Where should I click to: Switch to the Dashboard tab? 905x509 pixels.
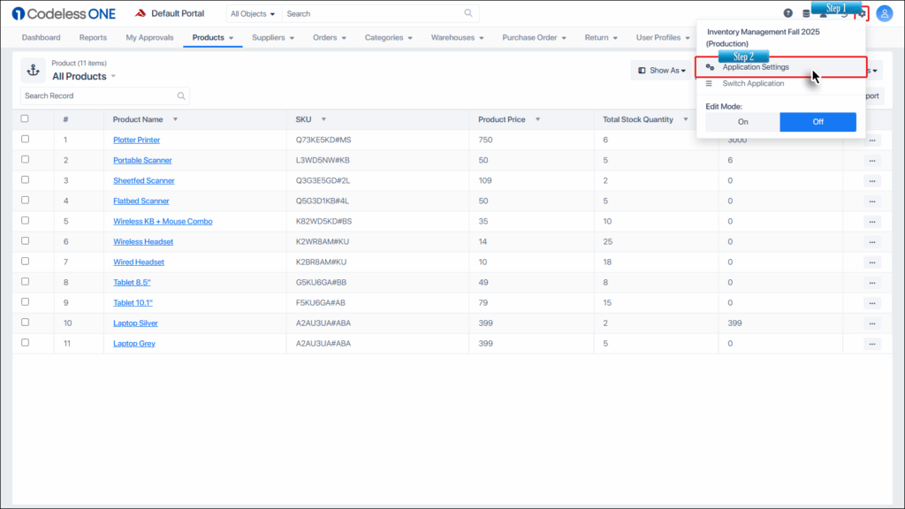click(42, 38)
